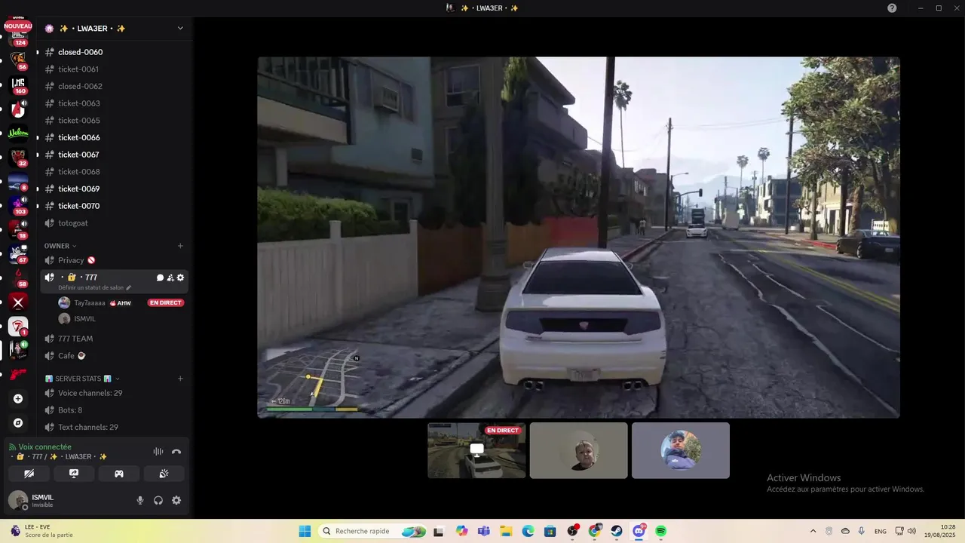The height and width of the screenshot is (543, 965).
Task: Expand the LWA3ER server menu
Action: click(180, 29)
